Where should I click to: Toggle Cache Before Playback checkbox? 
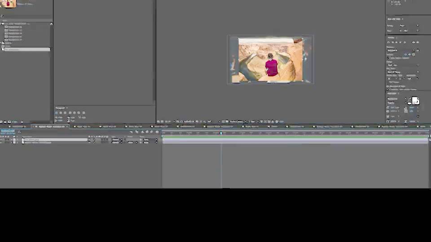pos(388,58)
